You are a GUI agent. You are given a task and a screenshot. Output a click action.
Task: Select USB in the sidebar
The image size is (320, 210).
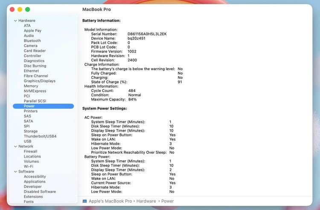click(x=28, y=141)
